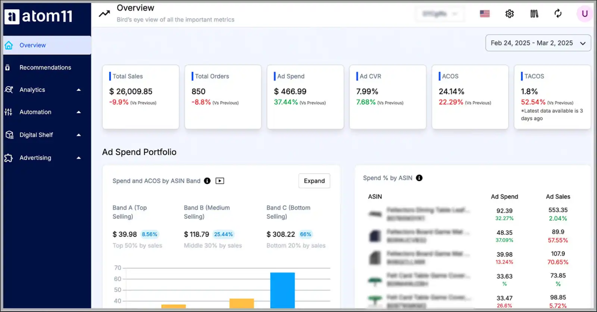
Task: Click the atom11 logo
Action: point(38,16)
